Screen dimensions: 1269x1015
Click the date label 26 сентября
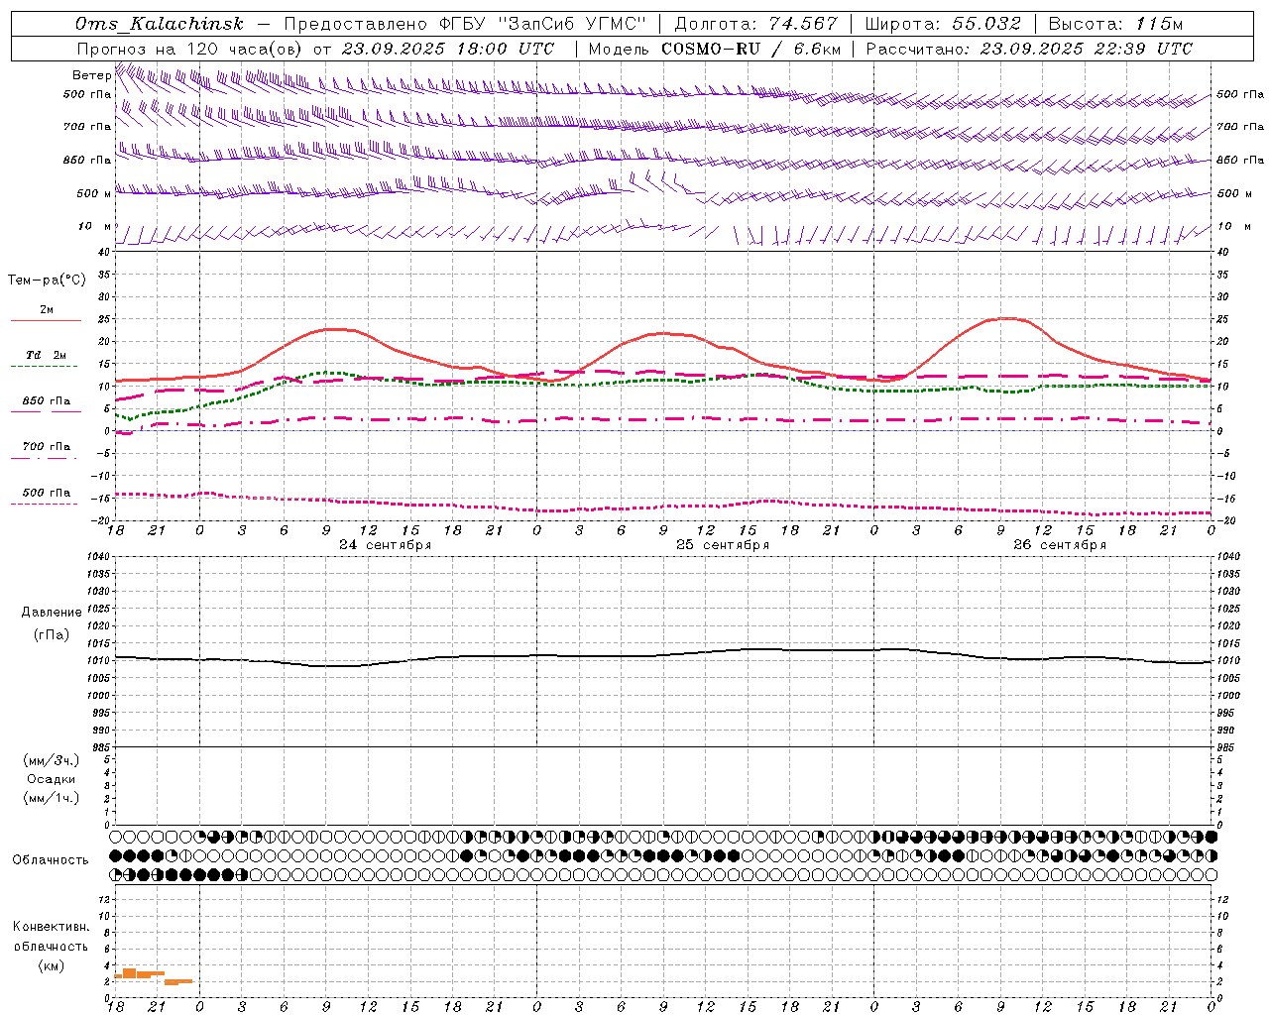click(x=1060, y=545)
